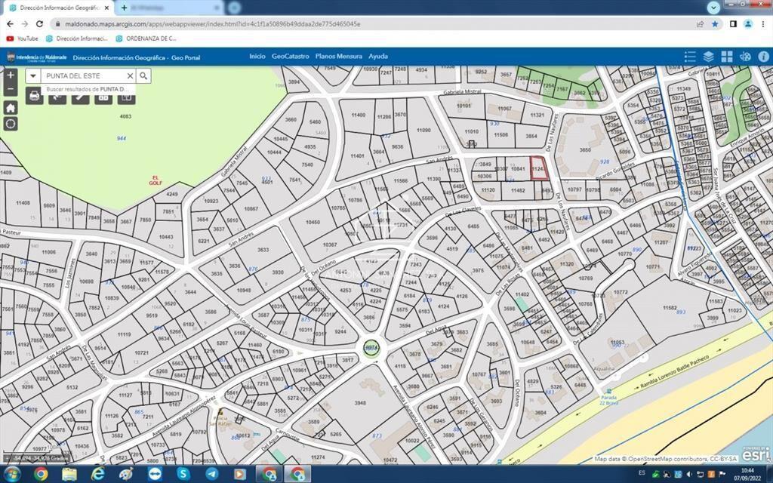The height and width of the screenshot is (483, 773).
Task: Toggle bookmark star for this page
Action: [x=715, y=23]
